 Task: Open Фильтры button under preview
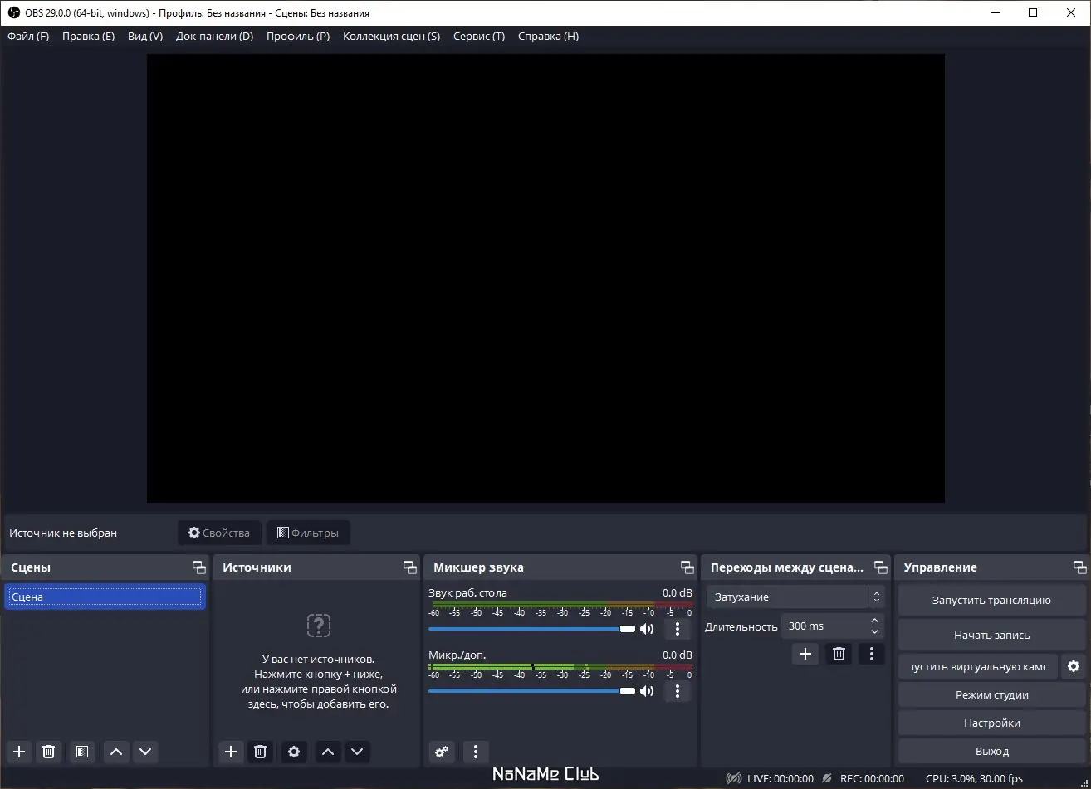click(308, 533)
